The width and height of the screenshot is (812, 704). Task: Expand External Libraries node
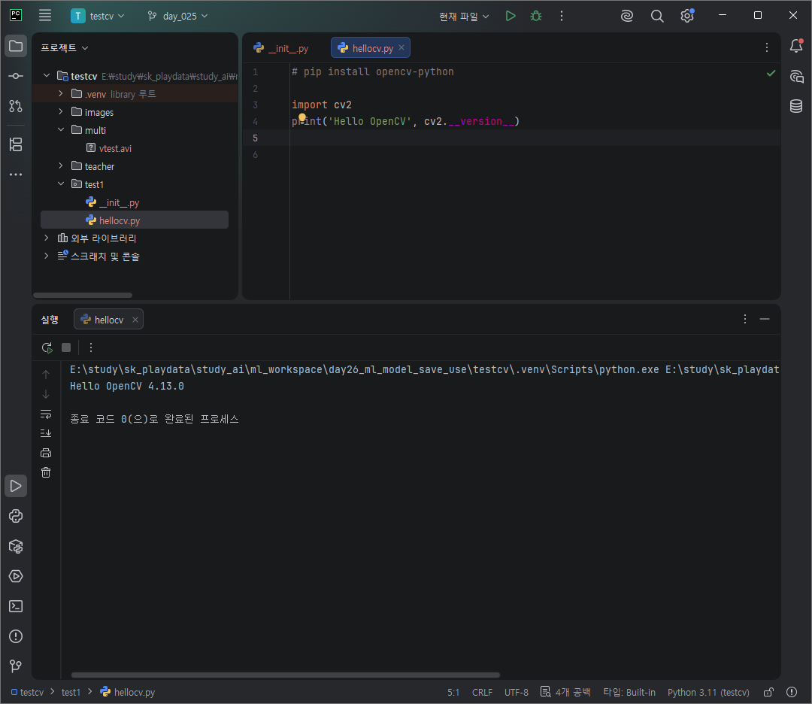[47, 238]
